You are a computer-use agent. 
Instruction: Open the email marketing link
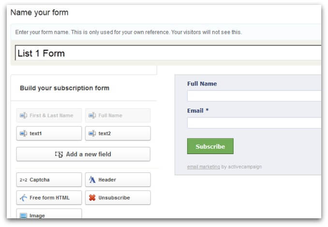[x=203, y=167]
